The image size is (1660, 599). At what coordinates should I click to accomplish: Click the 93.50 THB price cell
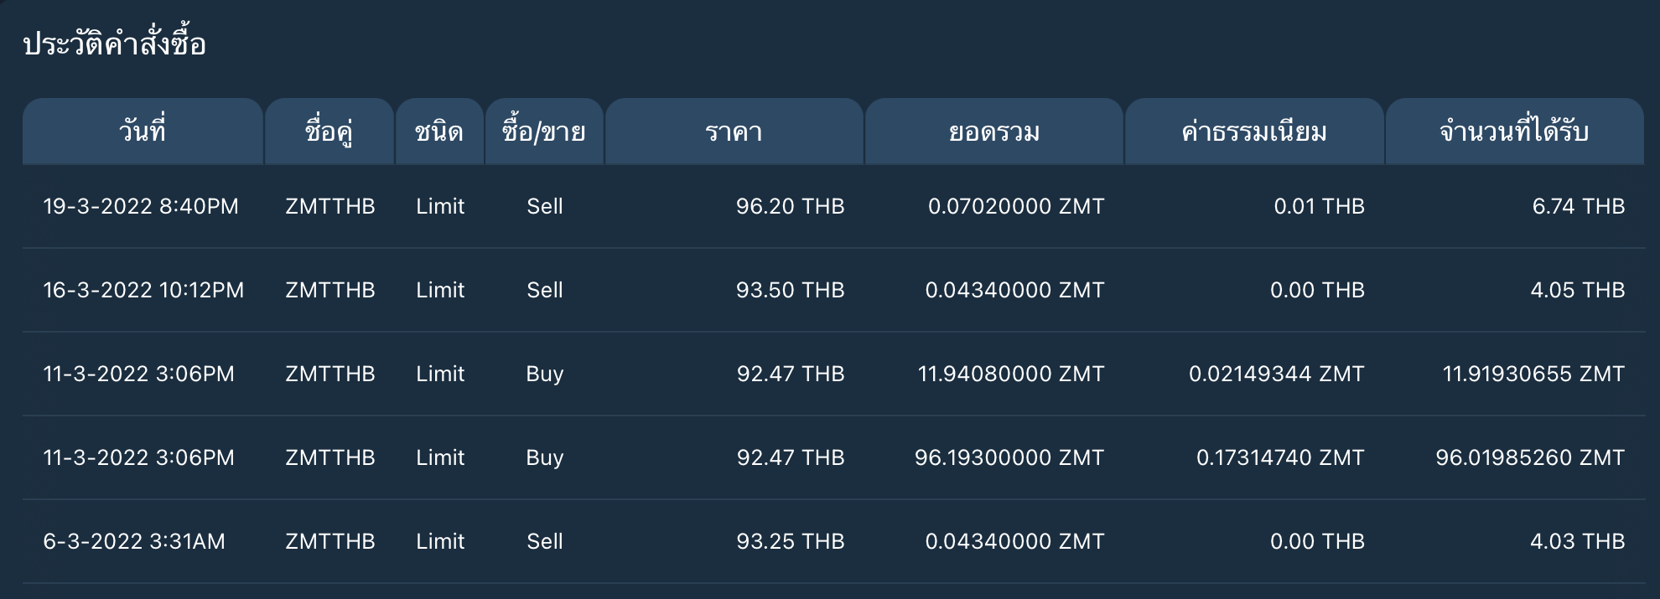[x=790, y=290]
